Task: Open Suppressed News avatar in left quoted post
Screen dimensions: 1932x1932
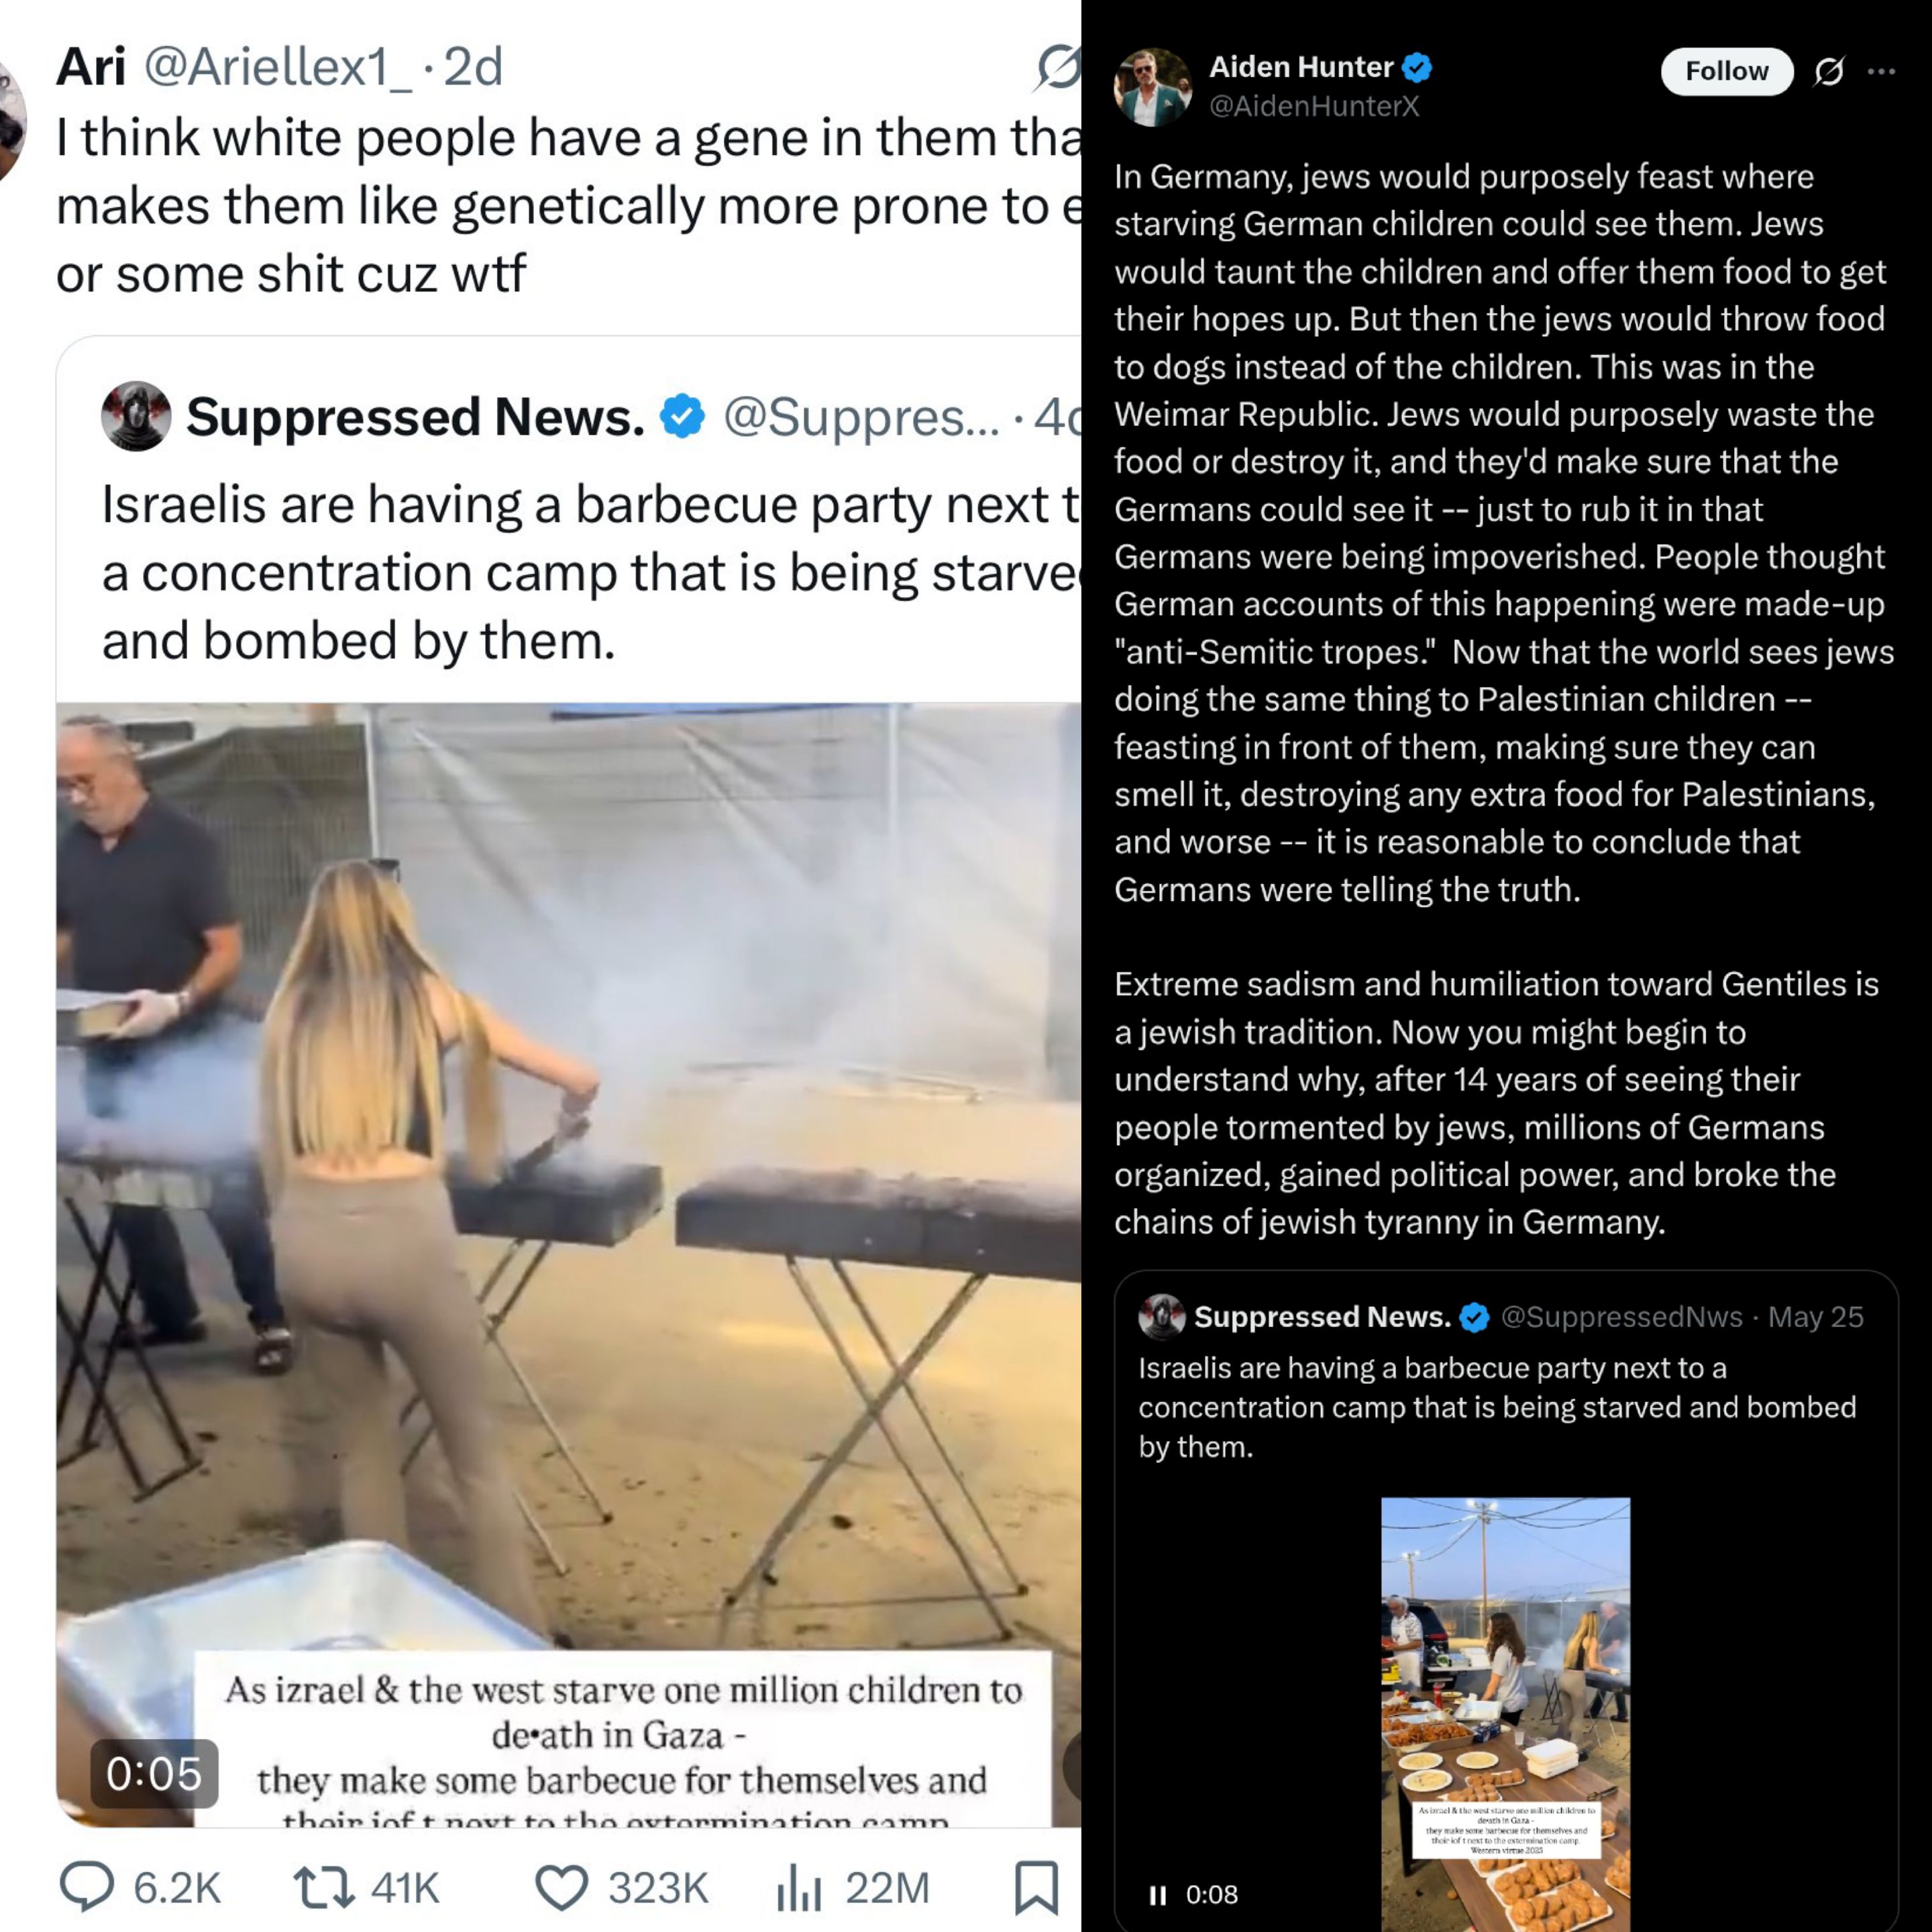Action: pyautogui.click(x=136, y=416)
